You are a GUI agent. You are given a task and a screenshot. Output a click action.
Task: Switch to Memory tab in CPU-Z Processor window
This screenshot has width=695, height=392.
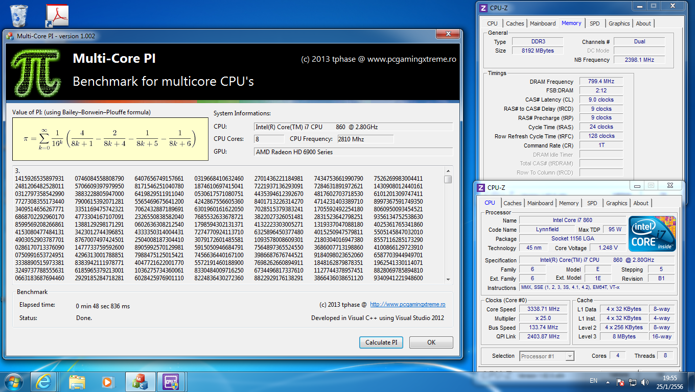569,203
